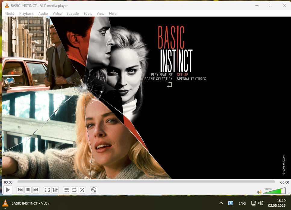This screenshot has width=291, height=210.
Task: Choose SCENE SELECTION in DVD menu
Action: (x=158, y=79)
